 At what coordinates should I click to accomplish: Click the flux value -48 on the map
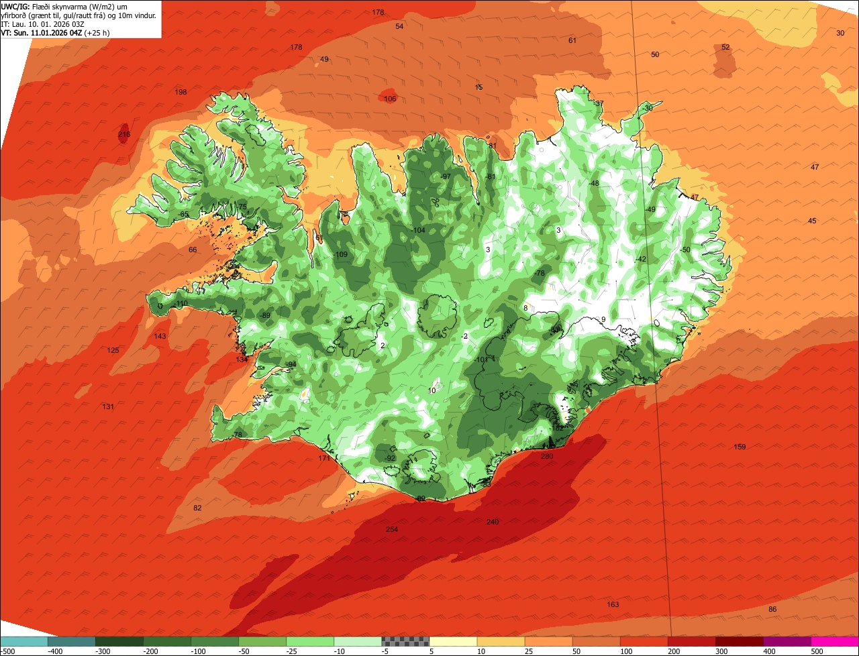point(593,183)
